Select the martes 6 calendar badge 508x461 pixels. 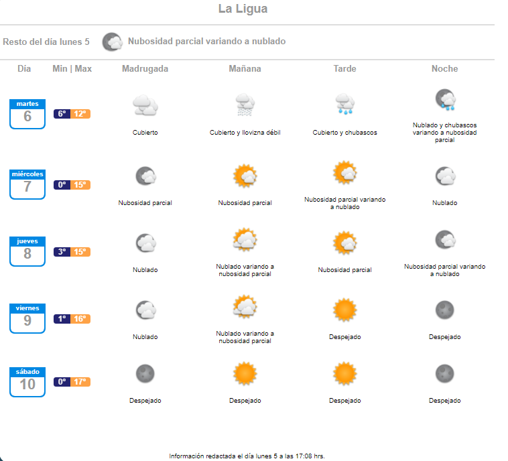click(x=27, y=114)
